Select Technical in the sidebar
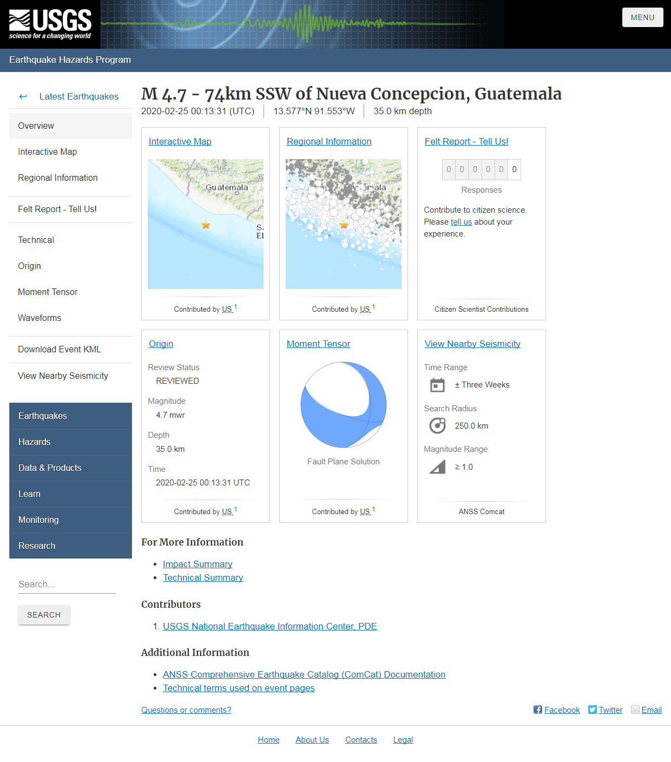Image resolution: width=671 pixels, height=762 pixels. tap(70, 240)
